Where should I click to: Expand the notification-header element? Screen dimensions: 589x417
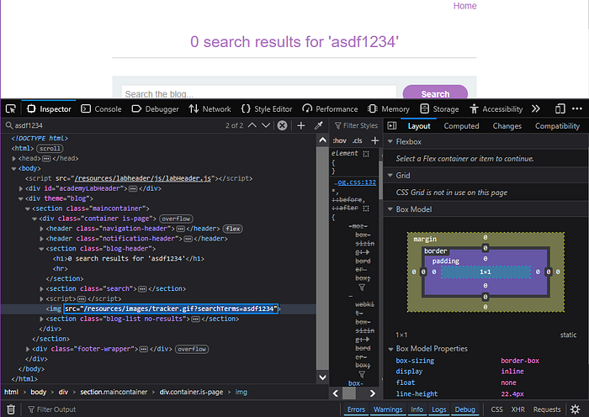[x=42, y=239]
